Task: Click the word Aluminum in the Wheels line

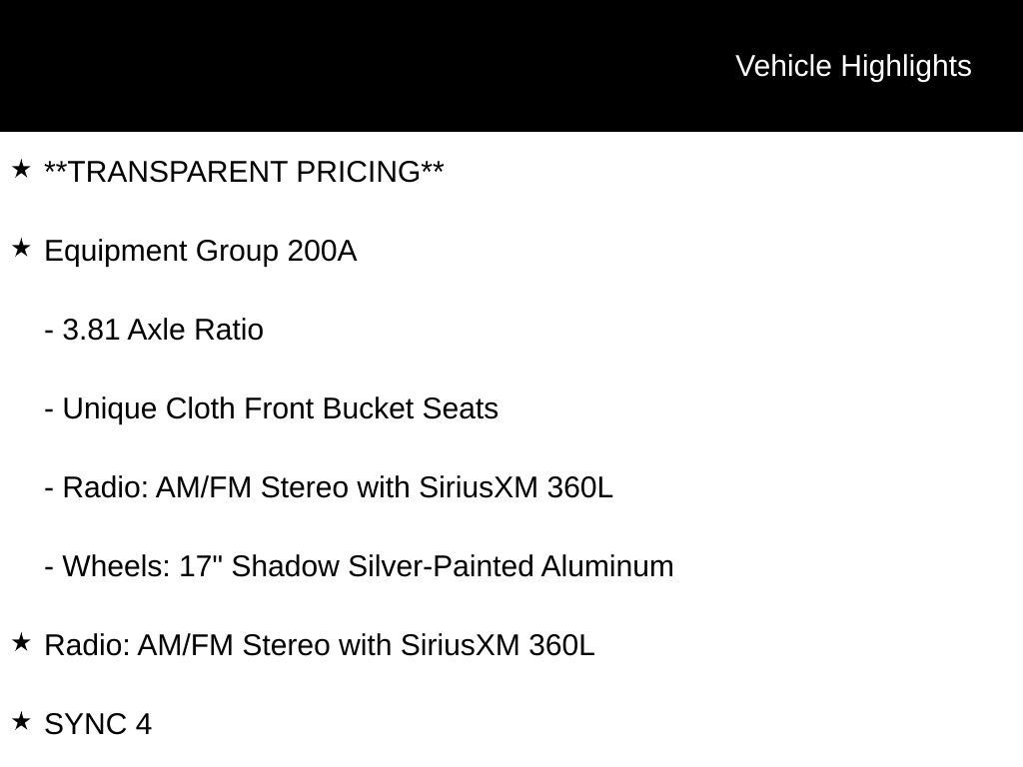Action: coord(607,566)
